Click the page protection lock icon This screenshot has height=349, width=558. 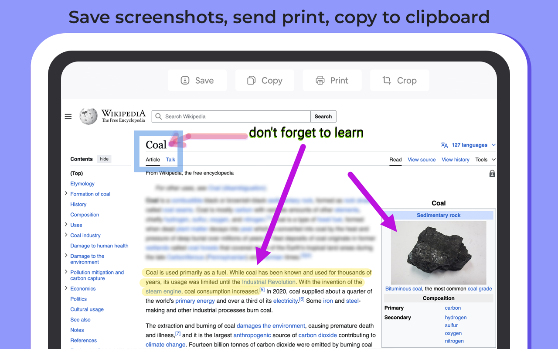pos(492,174)
